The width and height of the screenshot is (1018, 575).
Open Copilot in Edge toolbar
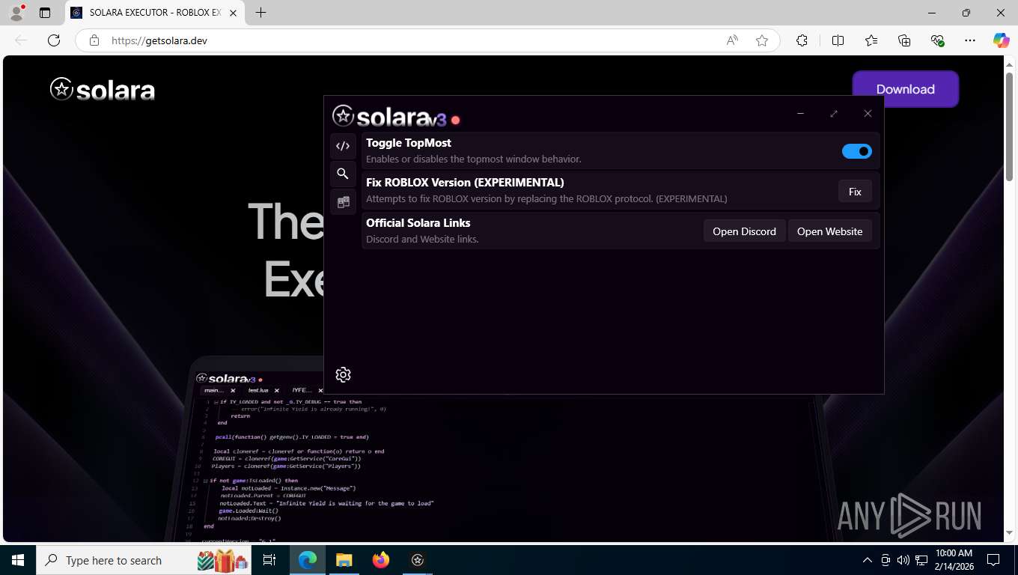[1001, 40]
